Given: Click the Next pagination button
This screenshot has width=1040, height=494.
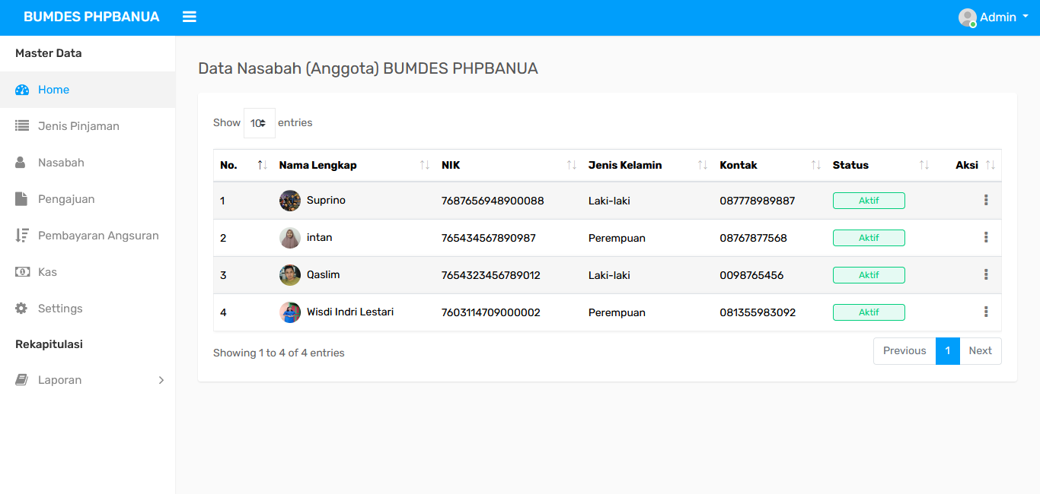Looking at the screenshot, I should (x=980, y=351).
